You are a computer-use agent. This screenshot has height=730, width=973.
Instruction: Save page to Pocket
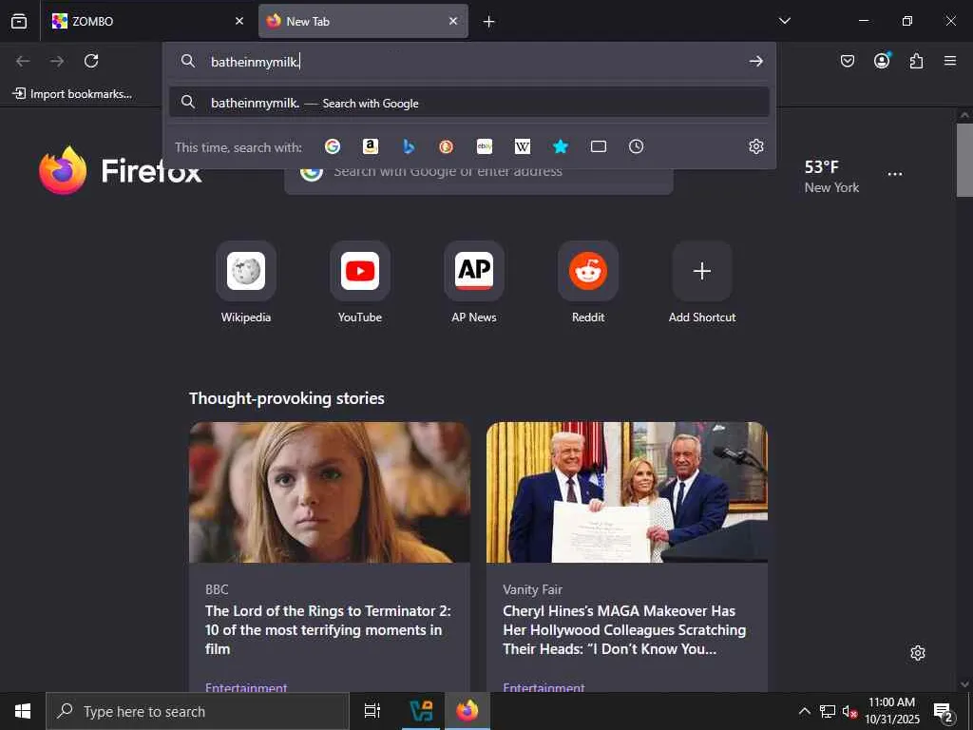coord(847,61)
